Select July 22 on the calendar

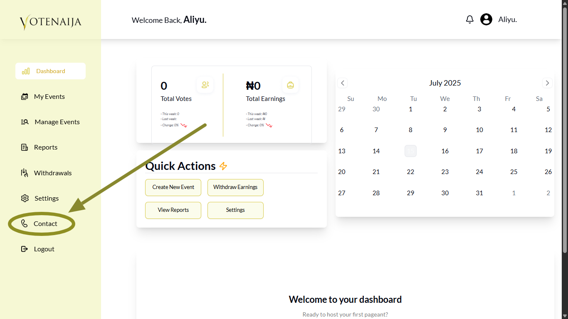tap(410, 172)
